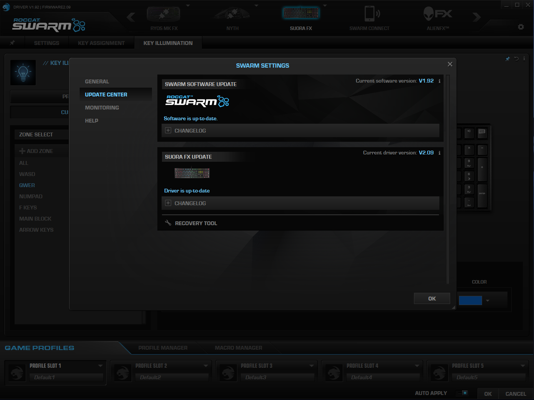Click the Profile Slot 5 Roccat icon
Image resolution: width=534 pixels, height=400 pixels.
click(x=439, y=373)
